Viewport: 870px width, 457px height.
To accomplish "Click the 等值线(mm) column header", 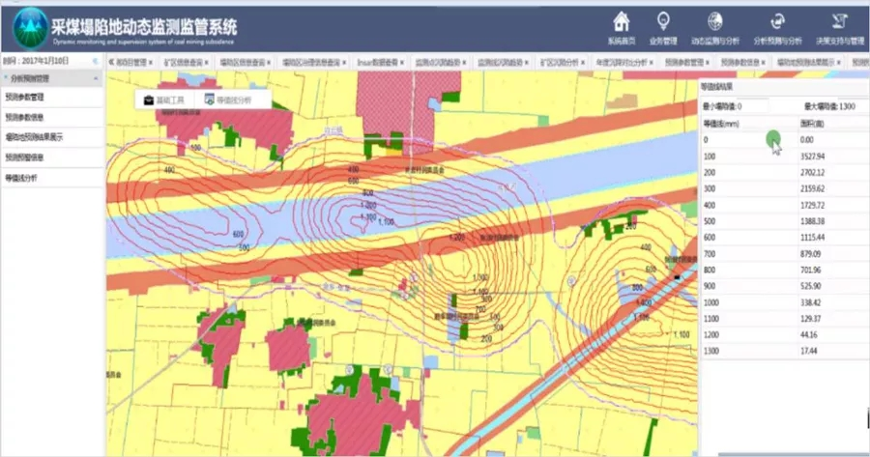I will coord(721,124).
